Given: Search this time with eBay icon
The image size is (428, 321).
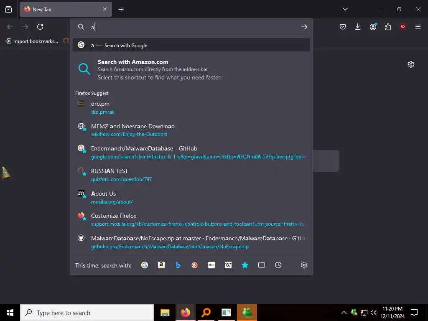Looking at the screenshot, I should click(211, 265).
